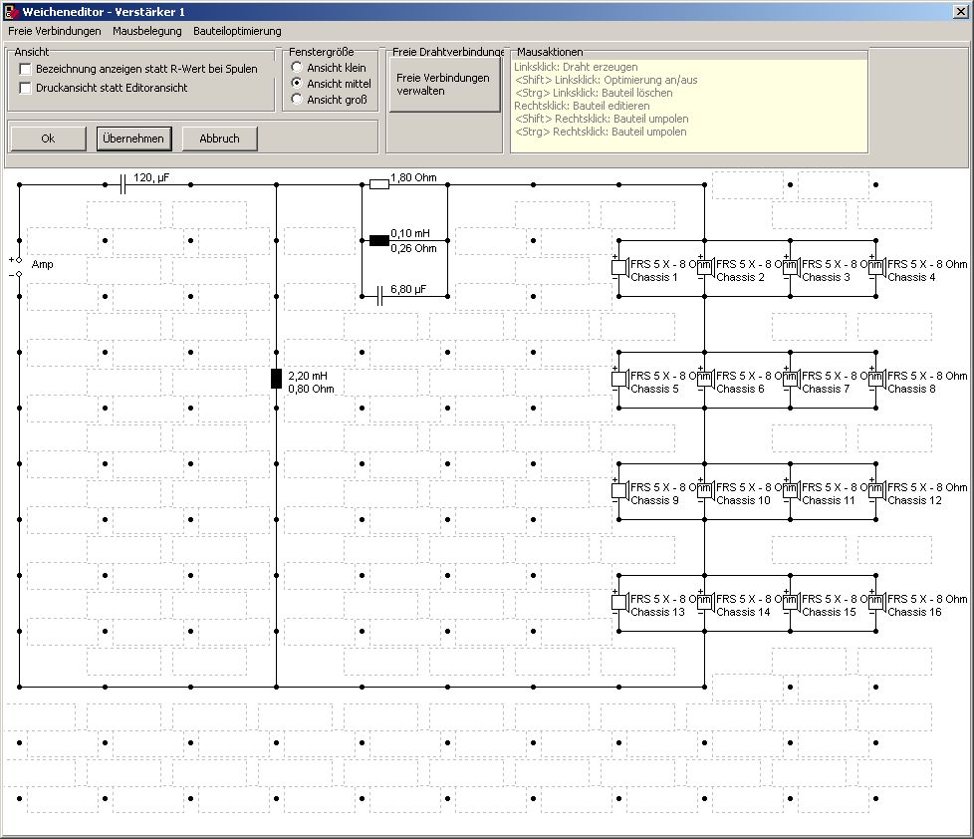The image size is (974, 839).
Task: Click the Chassis 7 speaker symbol
Action: pyautogui.click(x=792, y=379)
